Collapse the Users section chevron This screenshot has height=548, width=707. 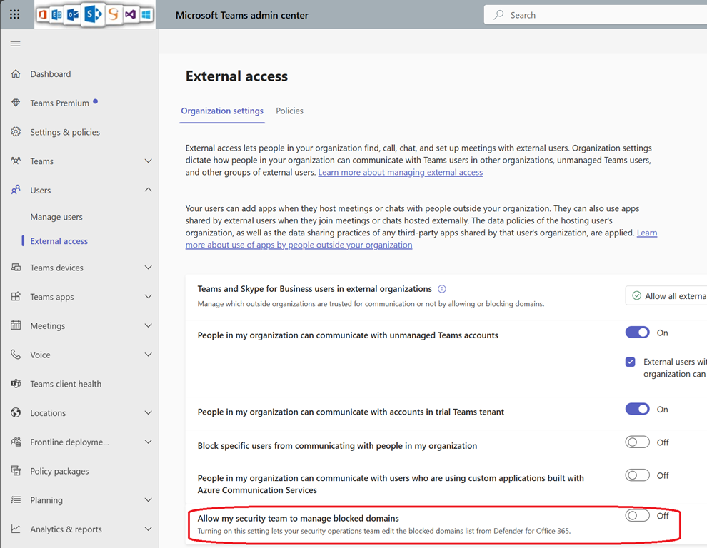148,191
